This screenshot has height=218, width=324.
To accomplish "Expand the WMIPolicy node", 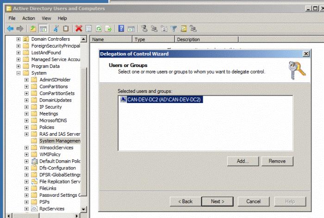I will tap(26, 154).
